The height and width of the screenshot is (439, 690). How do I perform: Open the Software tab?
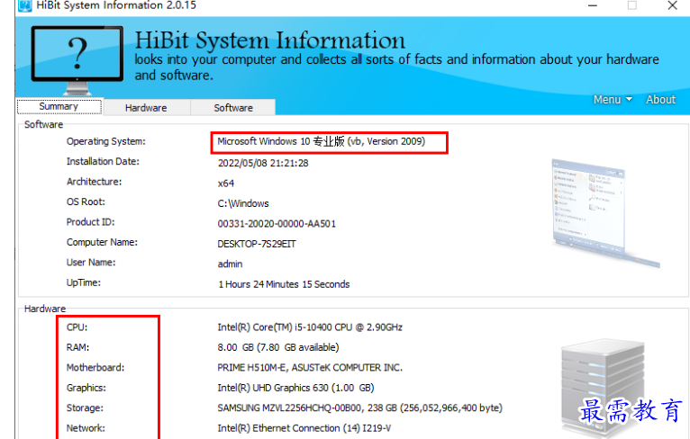click(x=233, y=108)
